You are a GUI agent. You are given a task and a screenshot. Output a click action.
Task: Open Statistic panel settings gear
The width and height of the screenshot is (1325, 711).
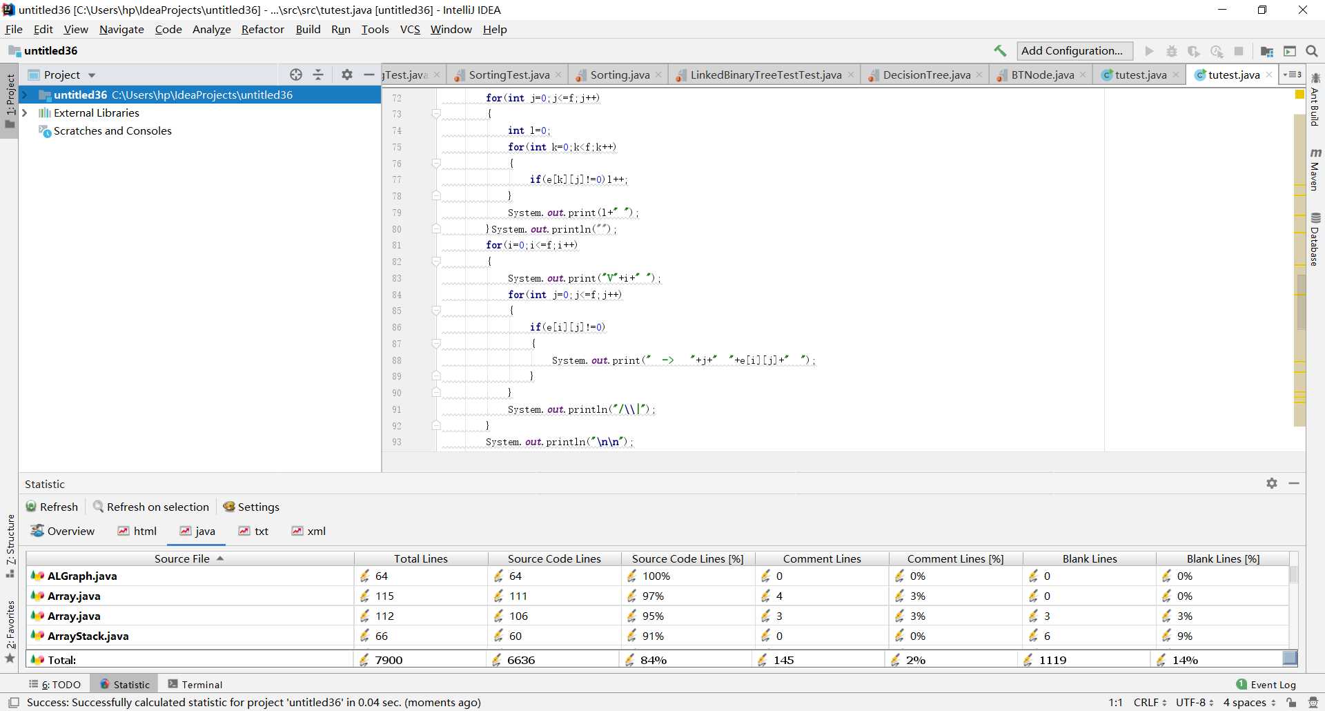(1272, 483)
